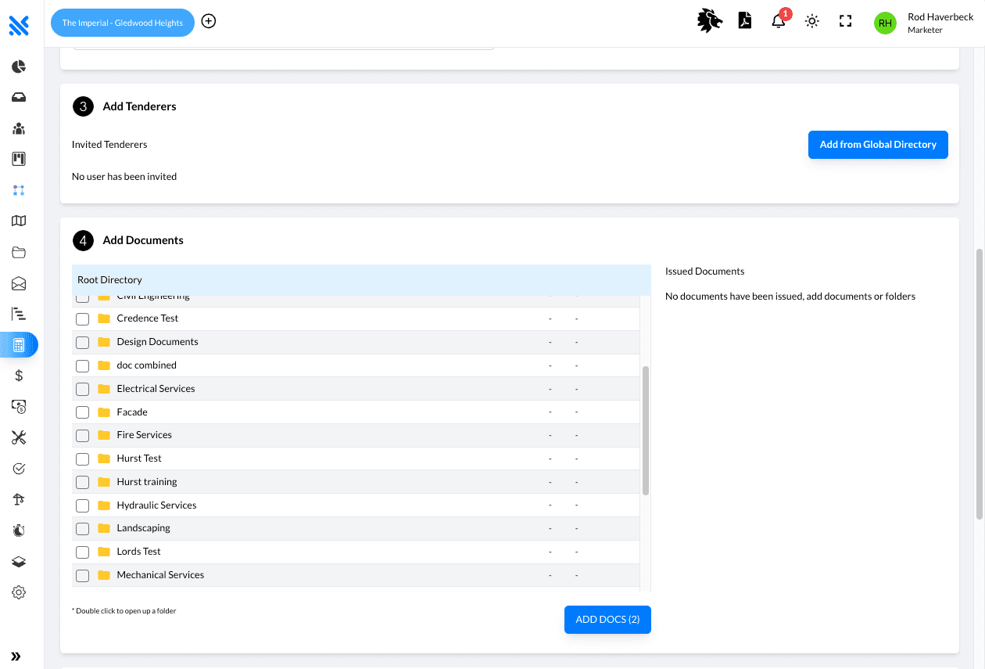The width and height of the screenshot is (985, 669).
Task: Add a new project tab with plus icon
Action: [x=209, y=21]
